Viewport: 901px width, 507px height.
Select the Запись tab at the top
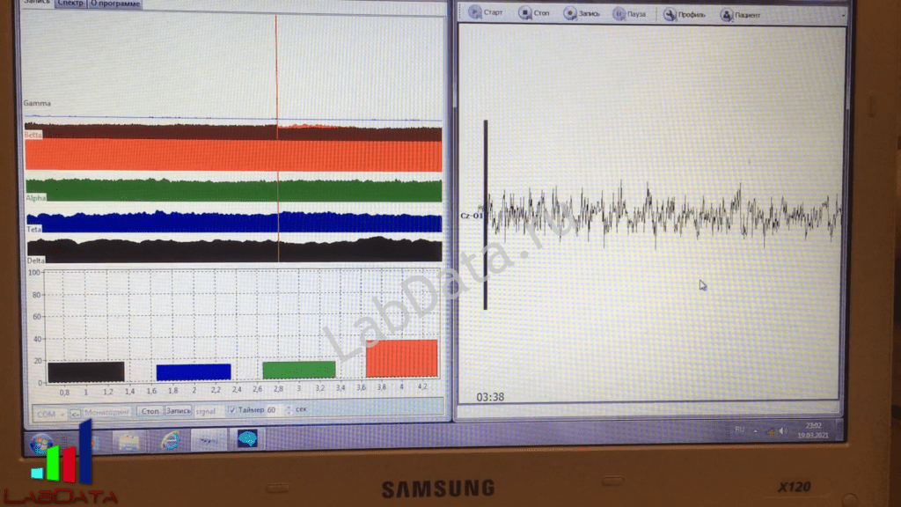[x=37, y=3]
